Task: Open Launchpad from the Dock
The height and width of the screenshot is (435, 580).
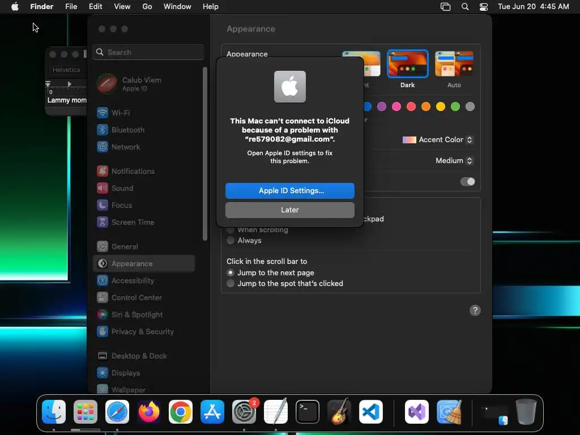Action: 86,412
